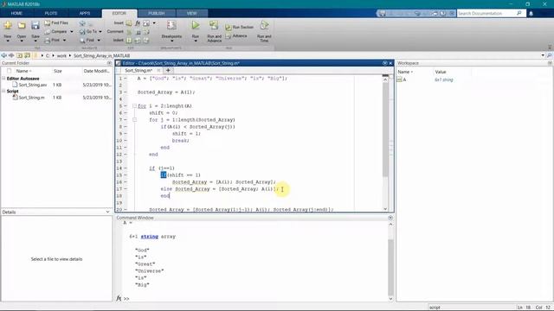This screenshot has height=311, width=554.
Task: Focus the Search Documentation field
Action: tap(486, 14)
